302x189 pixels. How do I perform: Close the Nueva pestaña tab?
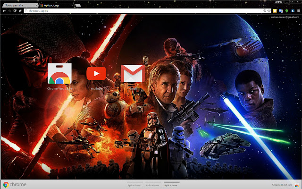pos(36,5)
